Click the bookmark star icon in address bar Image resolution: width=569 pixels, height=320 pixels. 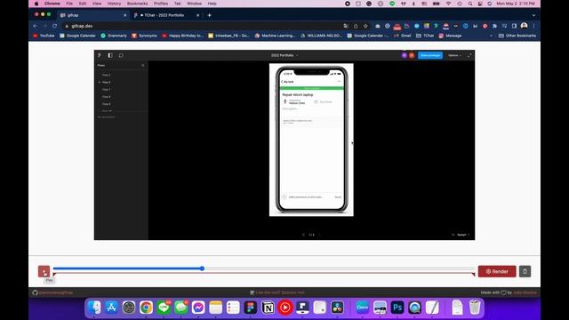[x=365, y=26]
